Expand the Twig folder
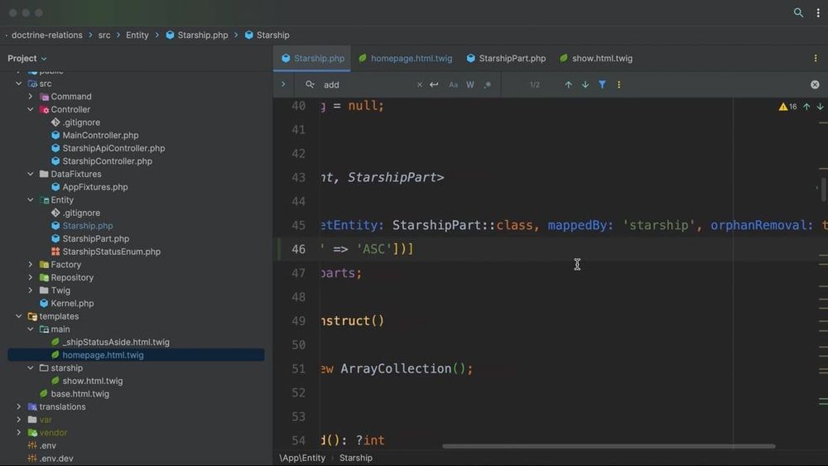 tap(30, 291)
